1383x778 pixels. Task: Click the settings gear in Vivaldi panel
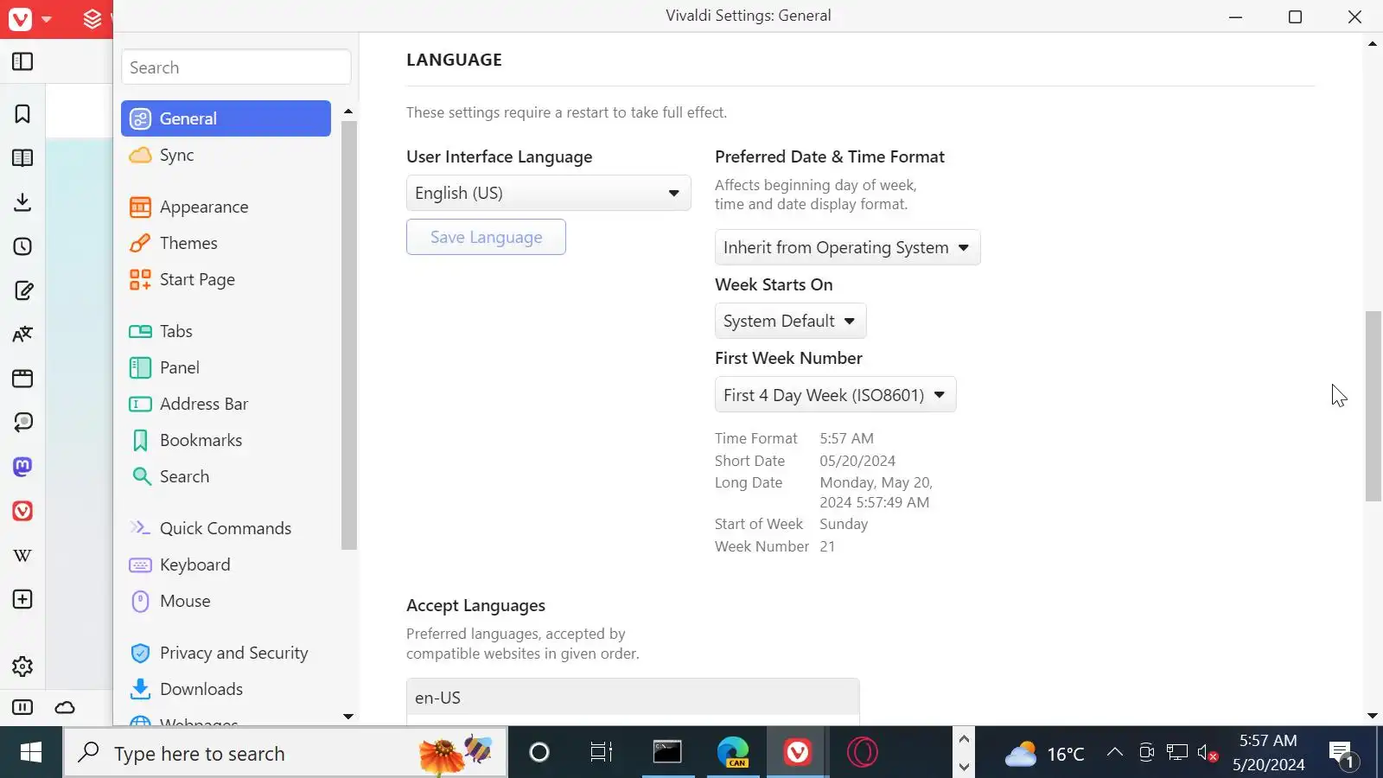coord(22,666)
